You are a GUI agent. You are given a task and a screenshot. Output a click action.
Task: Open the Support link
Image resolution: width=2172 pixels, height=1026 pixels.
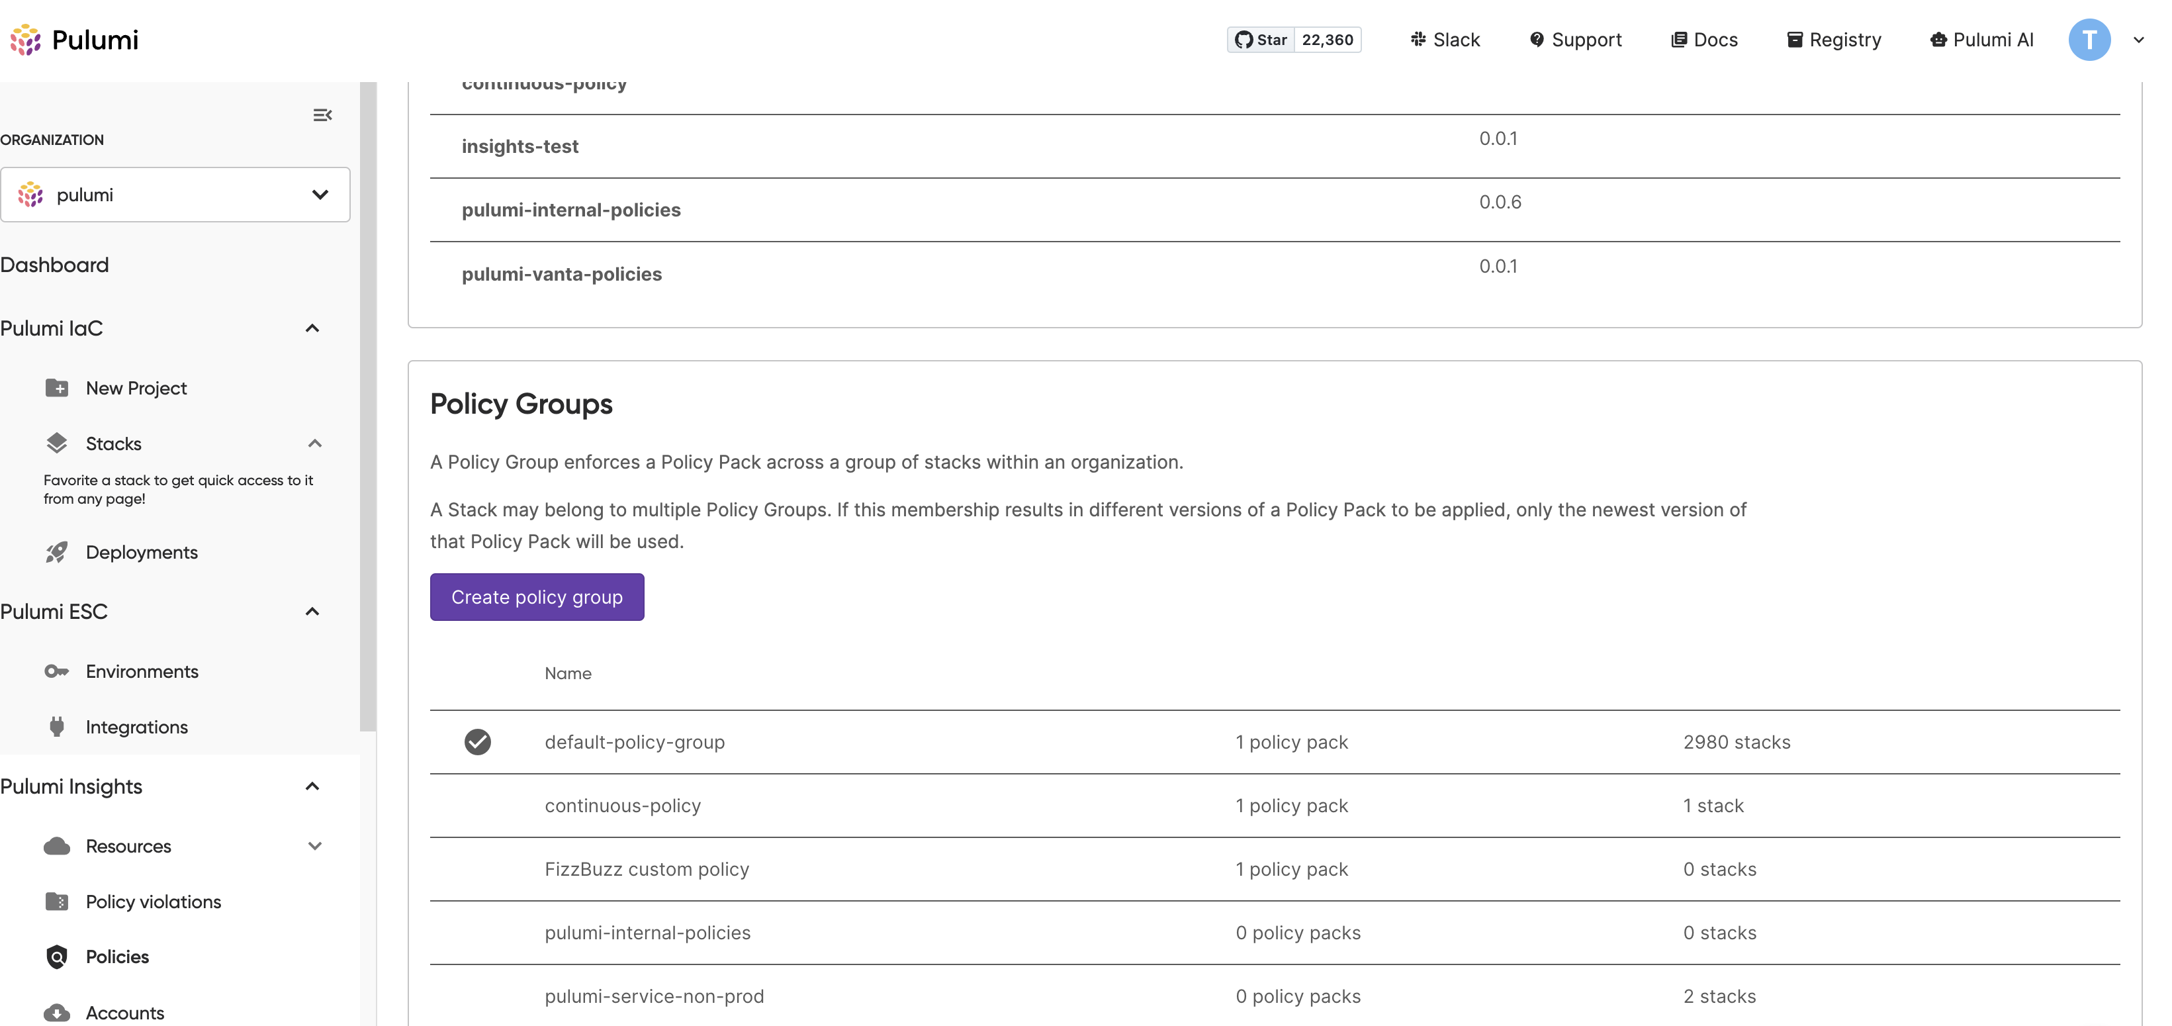(x=1575, y=40)
